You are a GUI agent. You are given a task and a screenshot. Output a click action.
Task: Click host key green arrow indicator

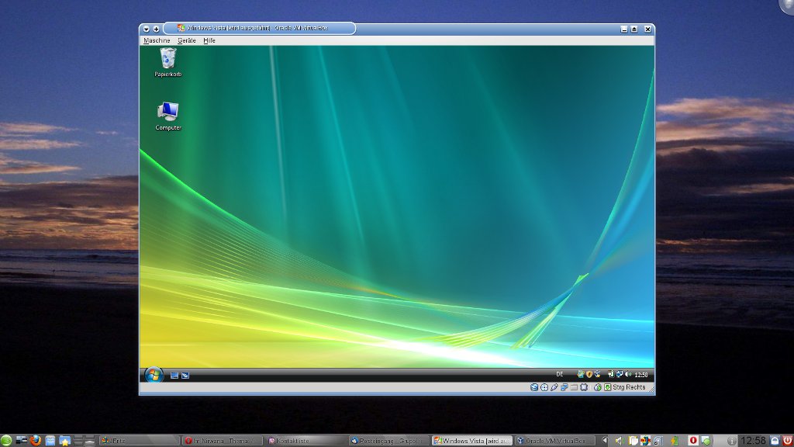607,387
